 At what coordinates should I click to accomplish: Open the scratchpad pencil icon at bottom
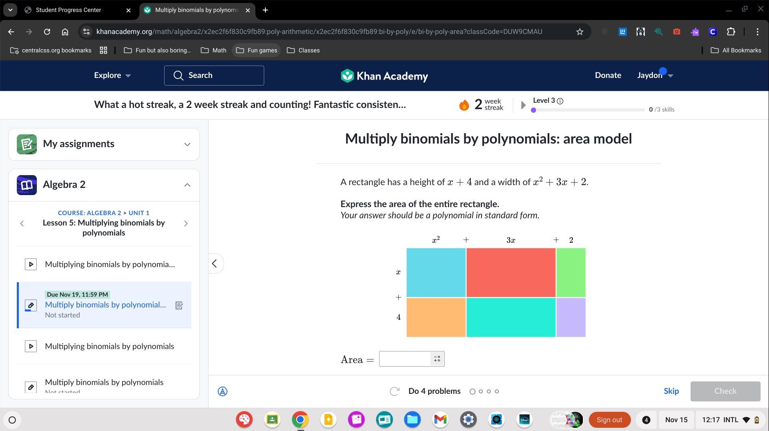click(223, 391)
